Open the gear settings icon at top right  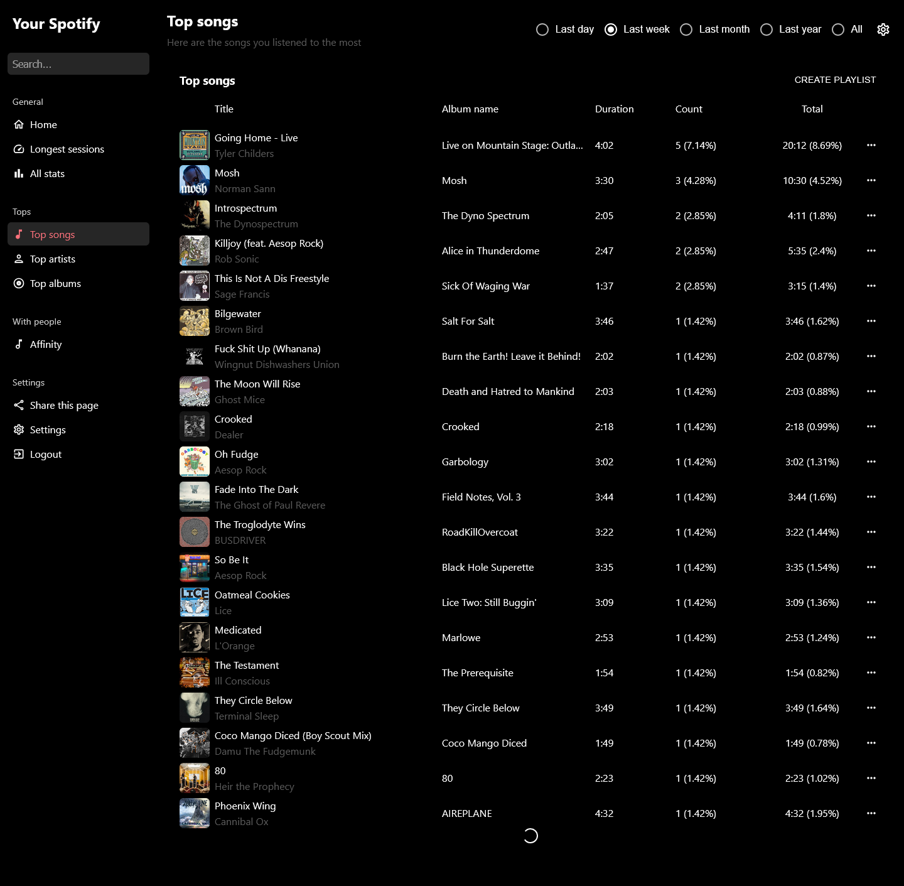pyautogui.click(x=883, y=30)
